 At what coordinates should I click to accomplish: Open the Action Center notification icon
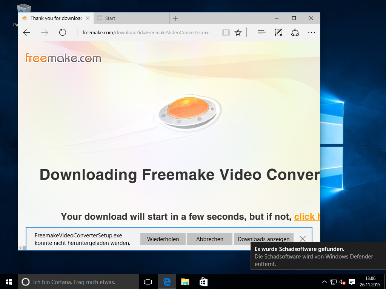point(352,282)
